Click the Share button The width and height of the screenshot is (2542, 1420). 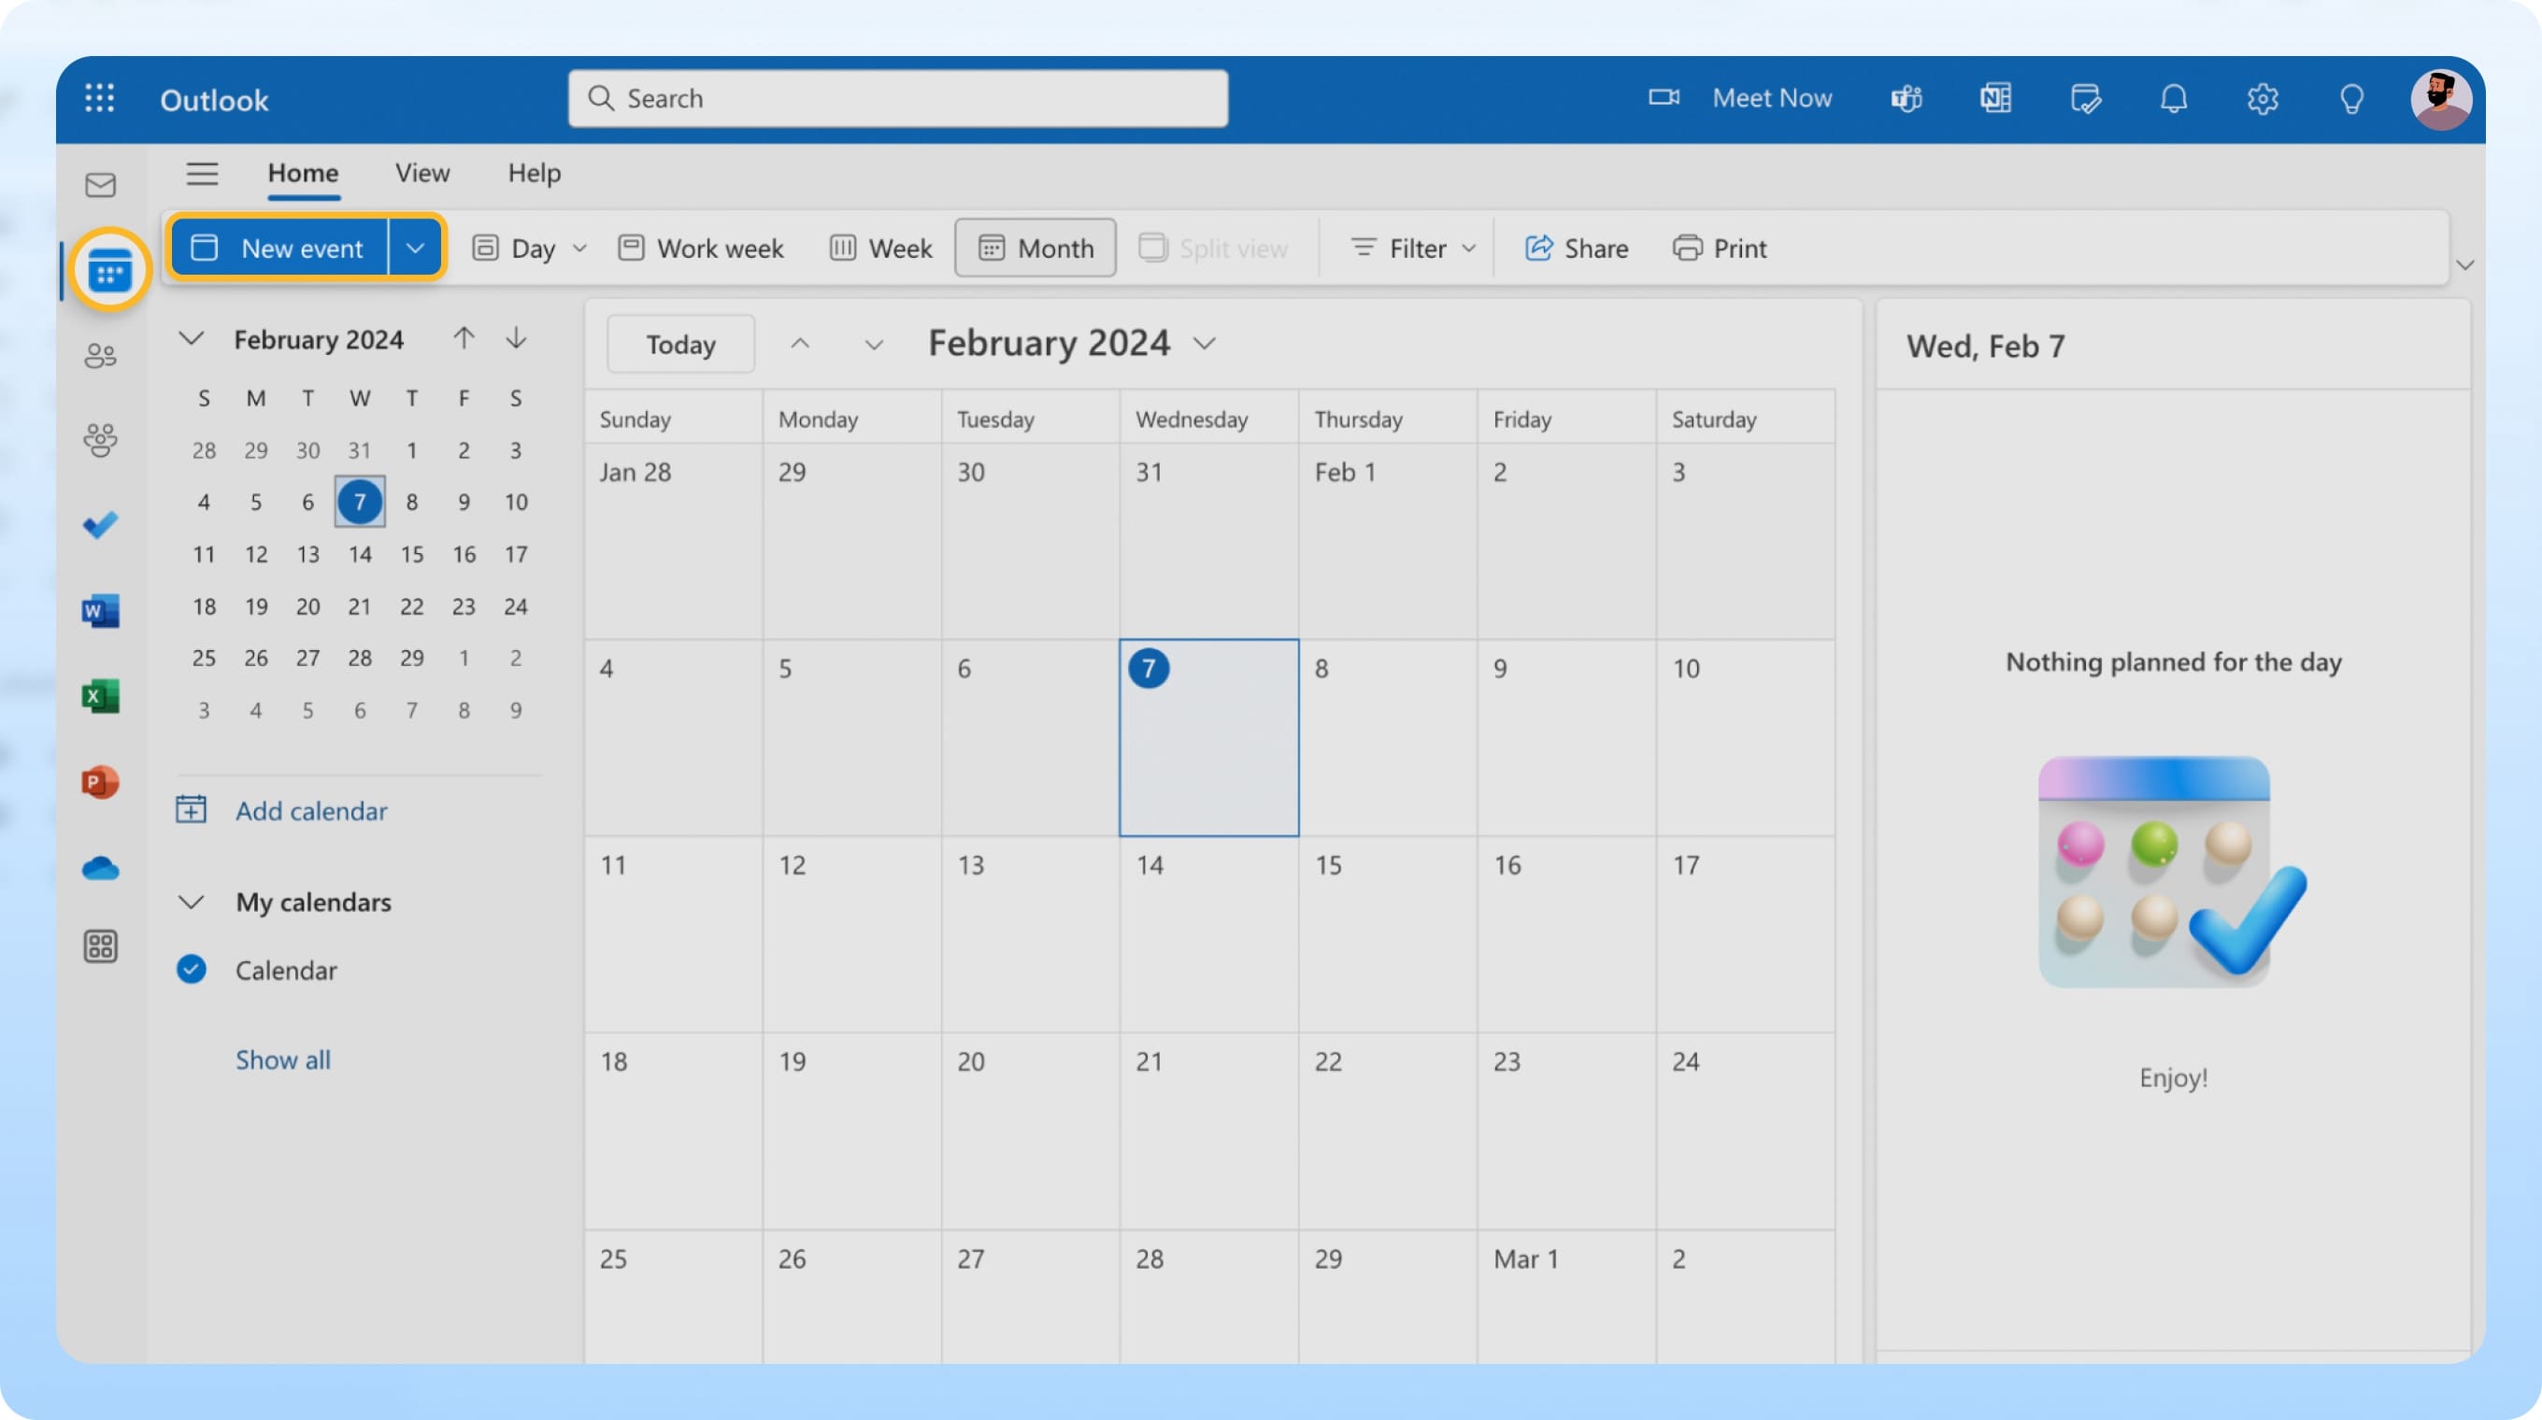point(1576,248)
